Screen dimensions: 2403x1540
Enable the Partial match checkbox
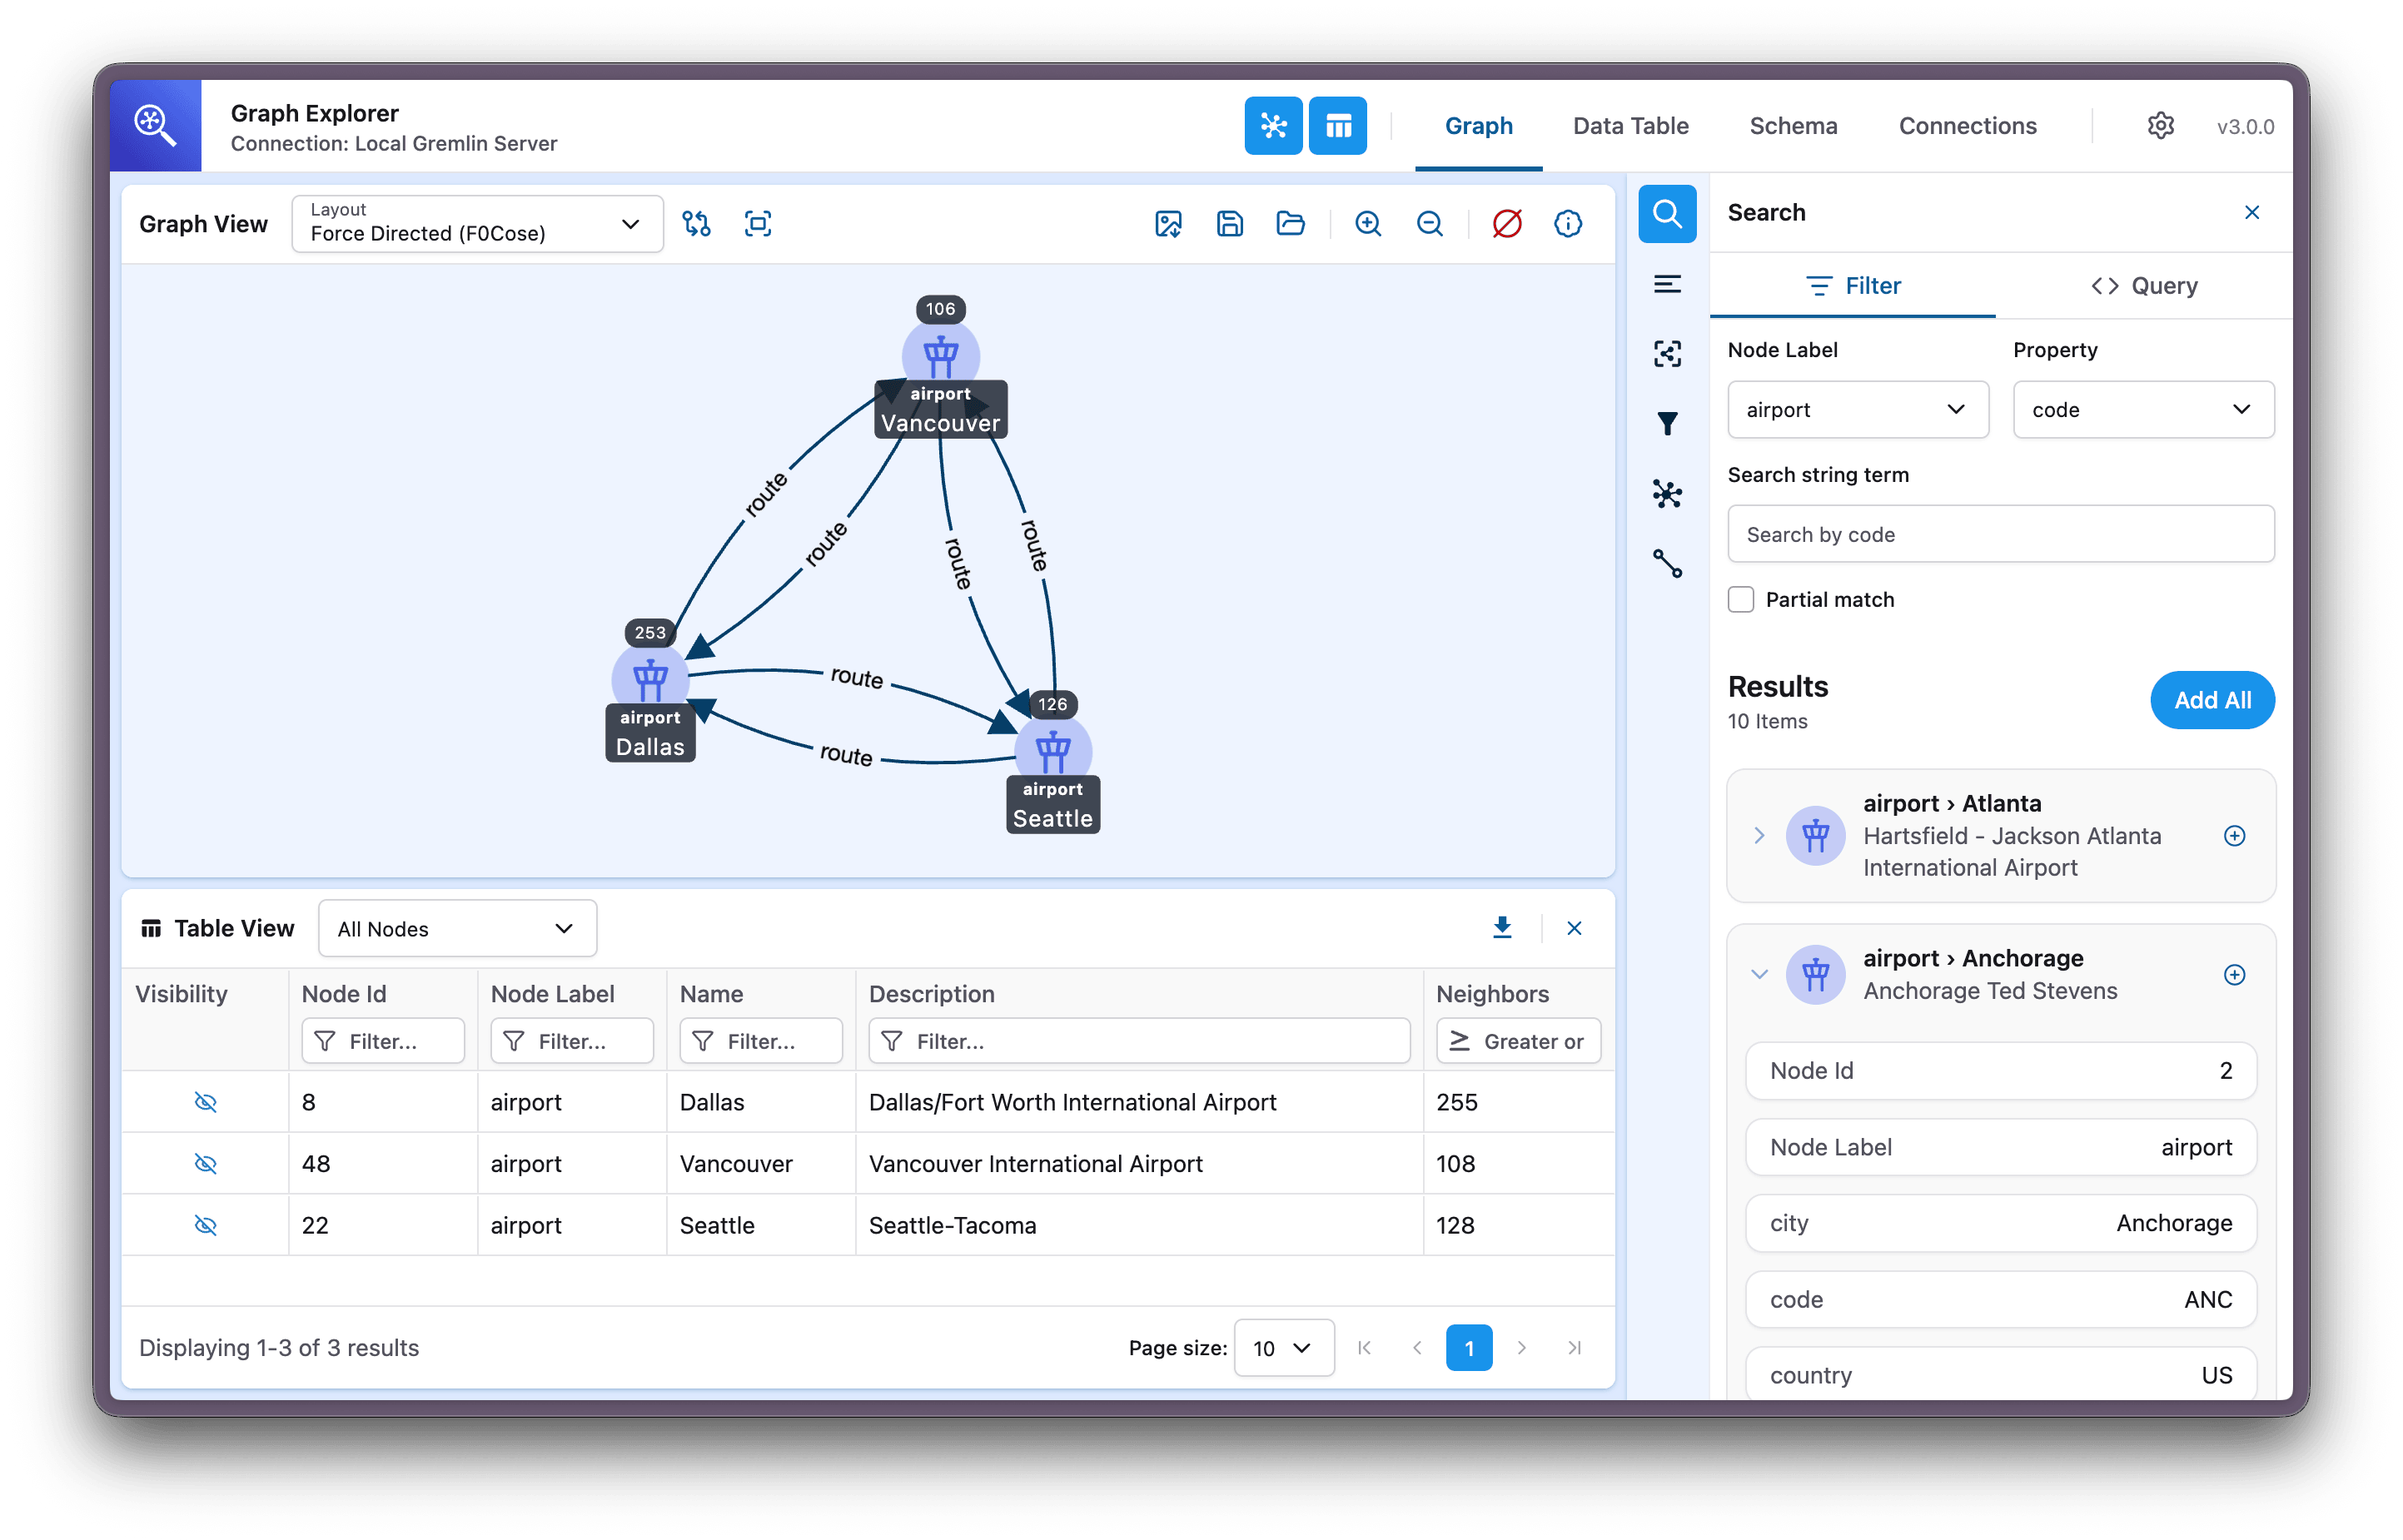coord(1741,600)
